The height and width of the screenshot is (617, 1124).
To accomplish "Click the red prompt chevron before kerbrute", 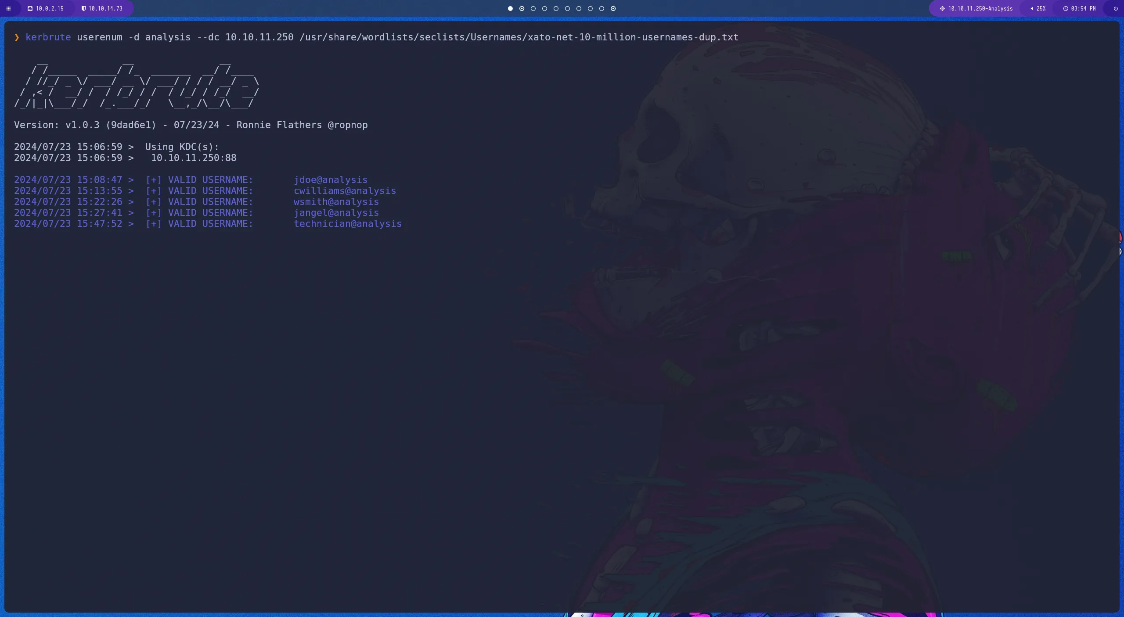I will 17,37.
